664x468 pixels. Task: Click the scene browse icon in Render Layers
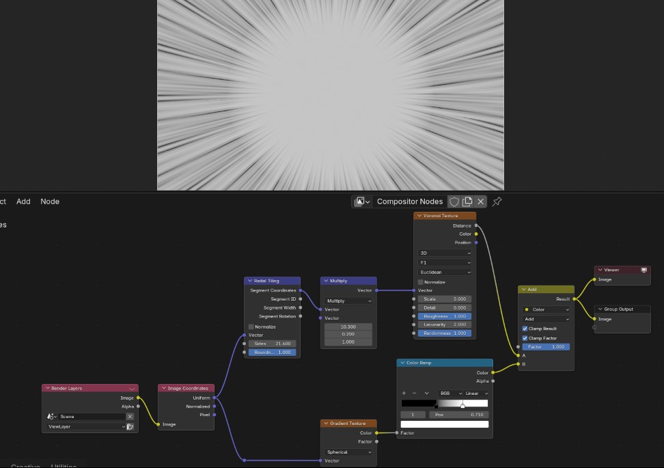52,417
